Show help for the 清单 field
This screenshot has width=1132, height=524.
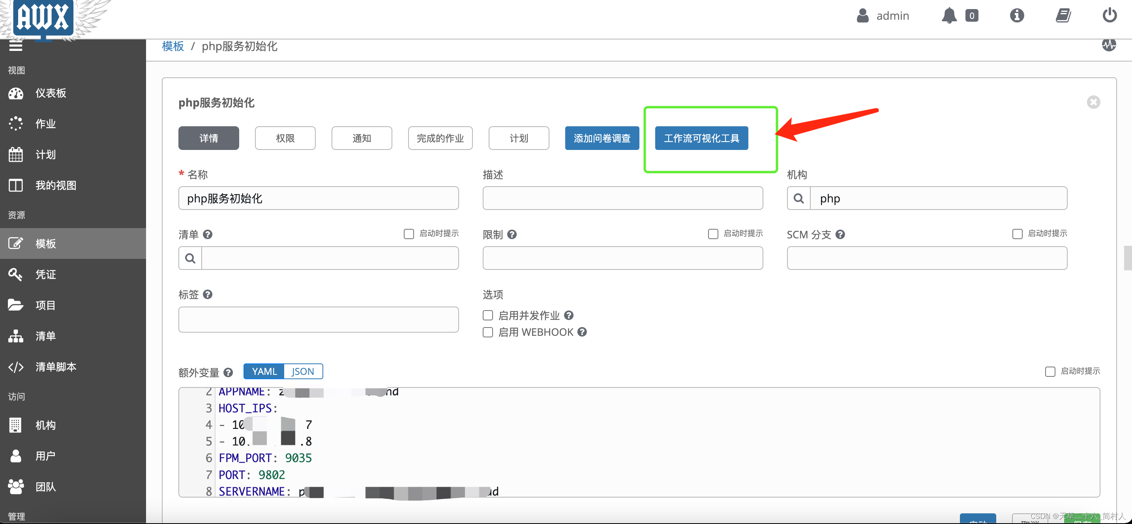coord(208,234)
